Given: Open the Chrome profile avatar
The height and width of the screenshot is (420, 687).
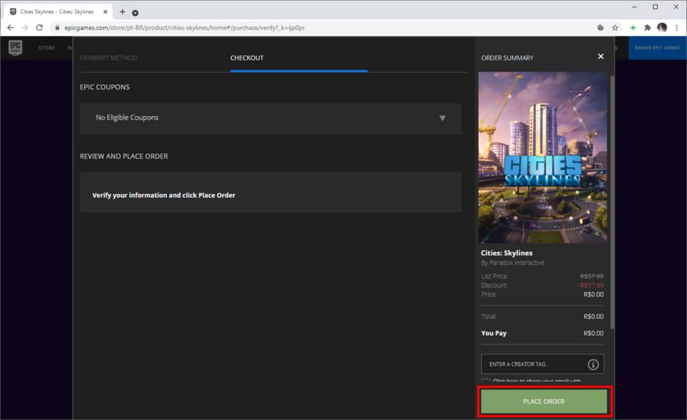Looking at the screenshot, I should tap(662, 28).
